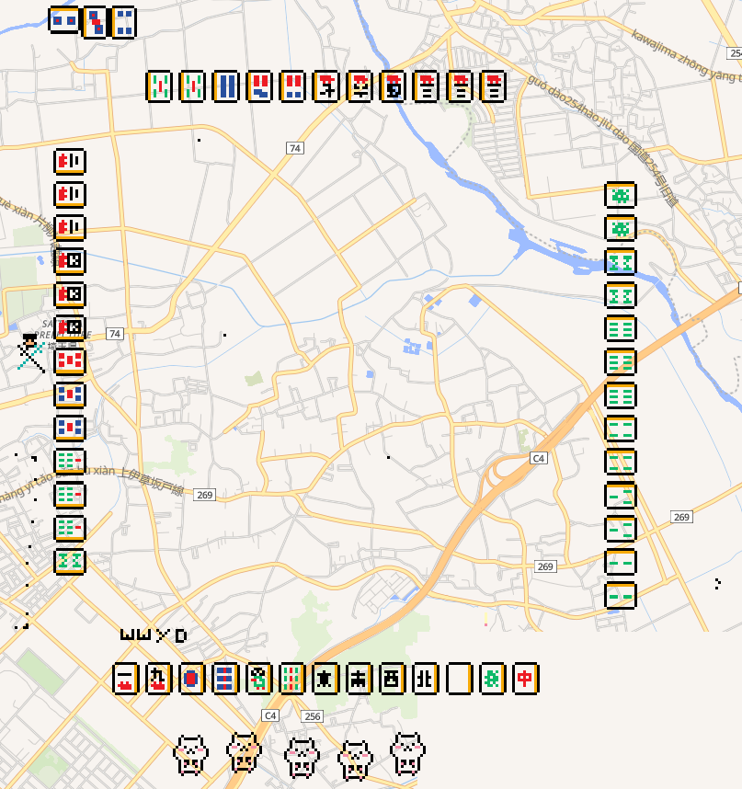The image size is (742, 789).
Task: Select the blank white dragon tile
Action: click(459, 679)
